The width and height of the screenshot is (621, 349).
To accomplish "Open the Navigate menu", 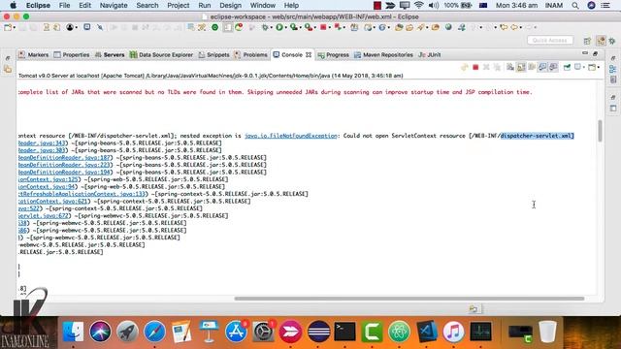I will (x=114, y=5).
